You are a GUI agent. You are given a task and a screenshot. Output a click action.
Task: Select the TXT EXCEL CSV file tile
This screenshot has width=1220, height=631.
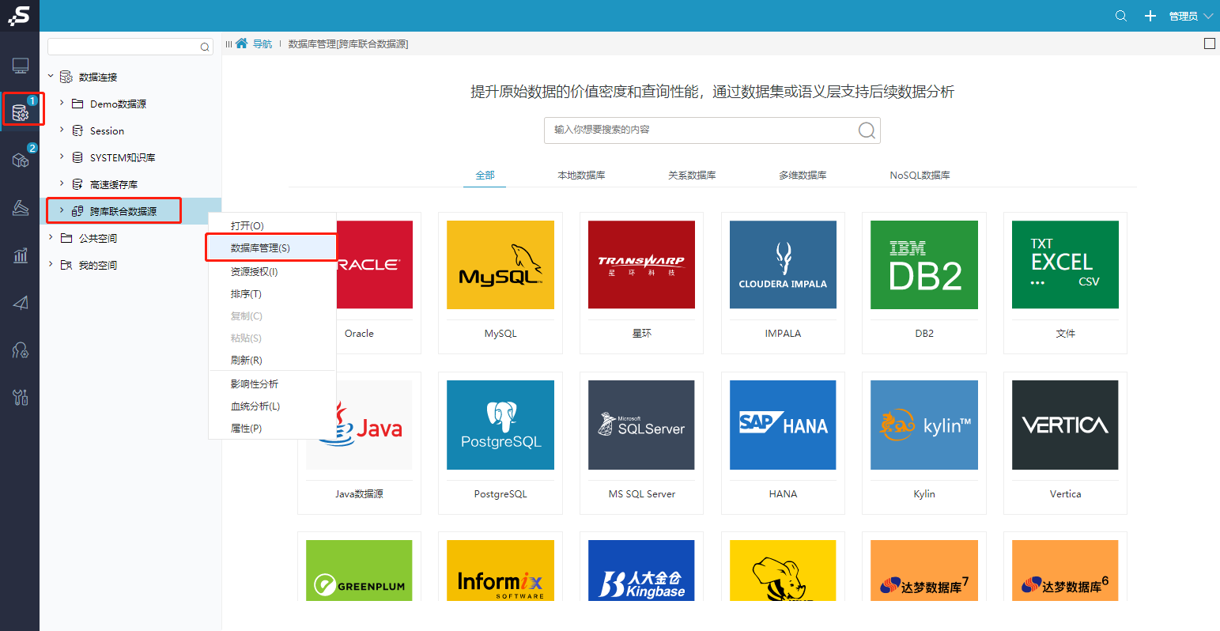(1065, 282)
